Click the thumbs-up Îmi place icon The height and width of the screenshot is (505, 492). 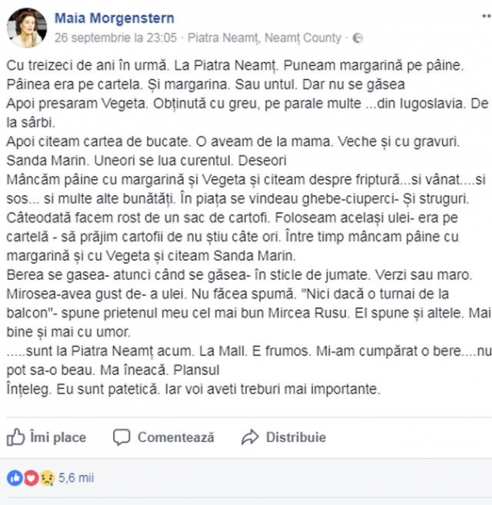point(15,437)
